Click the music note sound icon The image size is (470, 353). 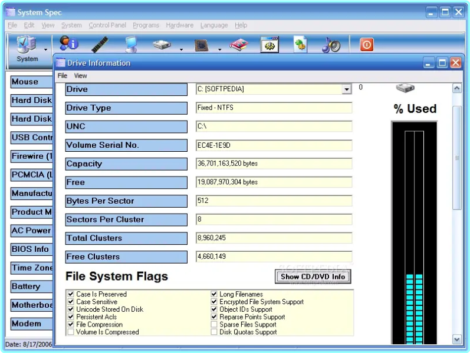click(x=331, y=45)
